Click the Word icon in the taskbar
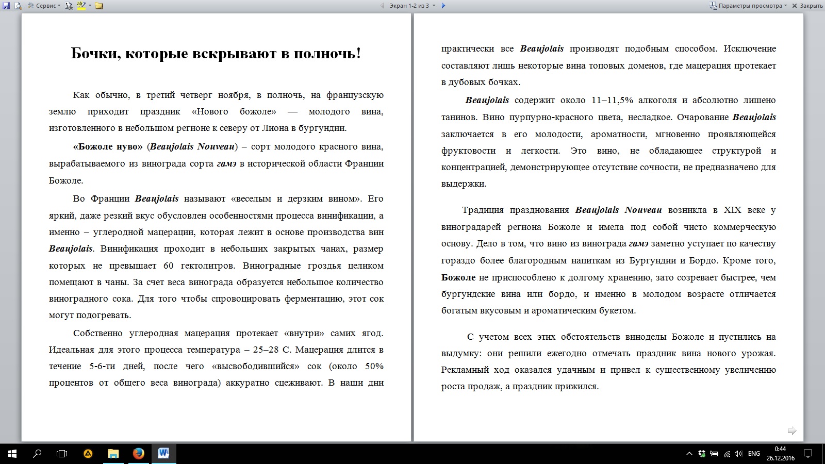This screenshot has width=825, height=464. [163, 454]
